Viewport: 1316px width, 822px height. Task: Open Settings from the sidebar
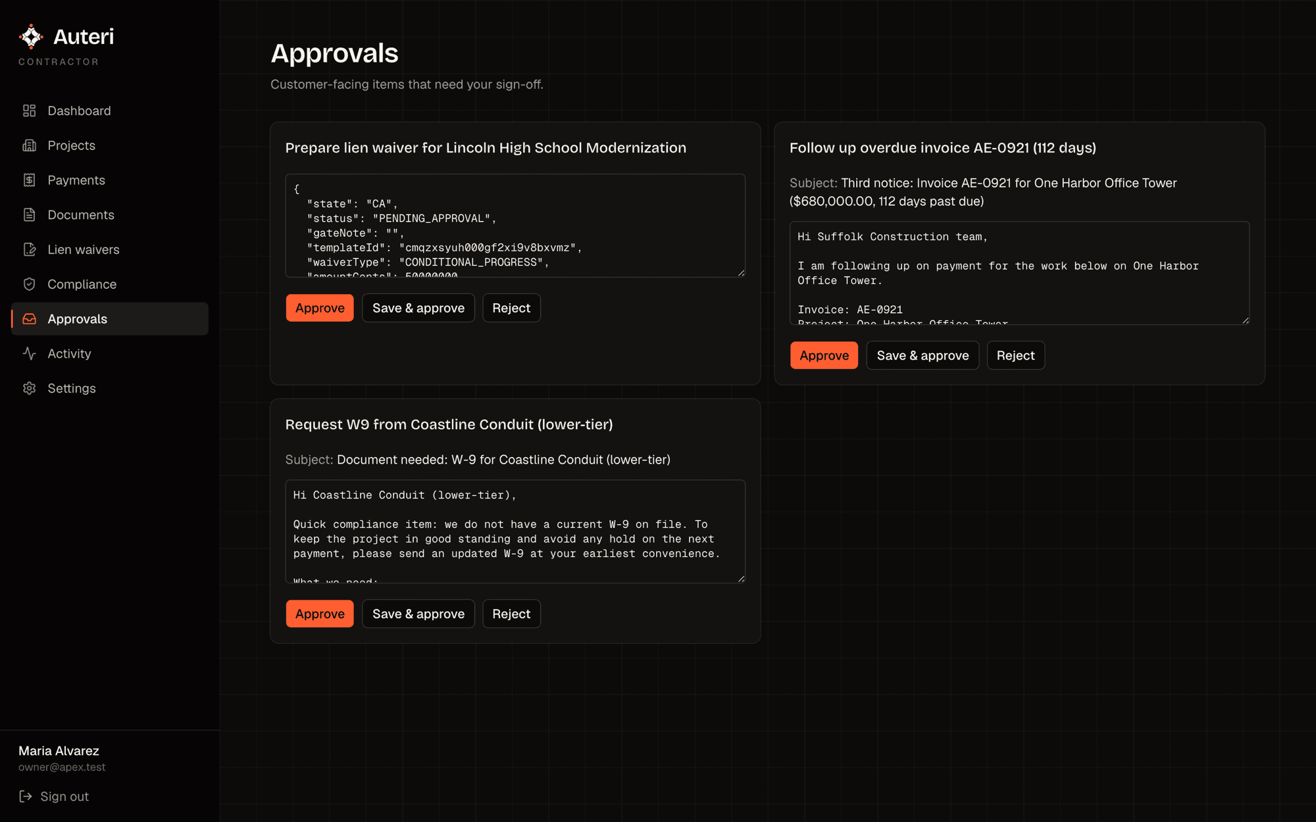(x=110, y=389)
